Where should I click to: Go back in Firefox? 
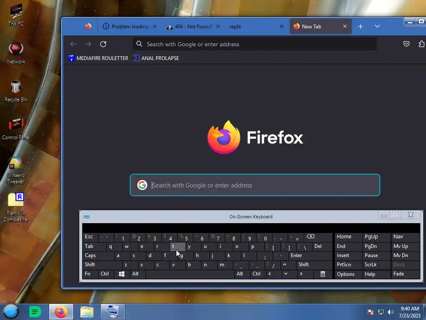[73, 44]
